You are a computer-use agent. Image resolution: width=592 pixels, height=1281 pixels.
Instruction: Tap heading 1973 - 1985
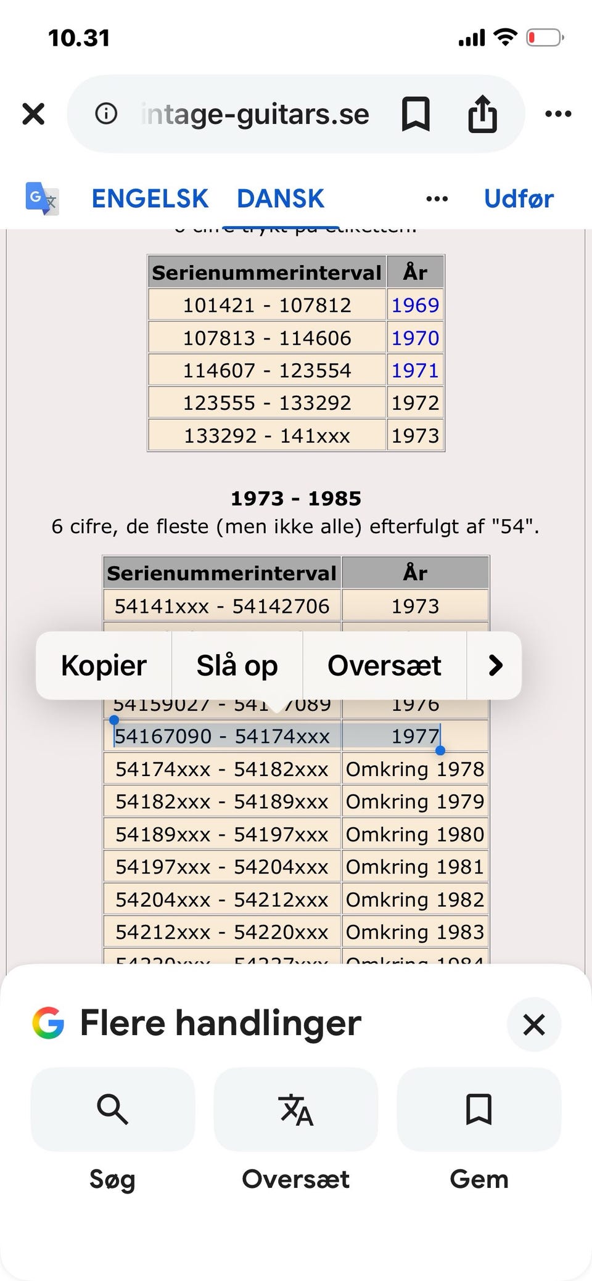click(x=296, y=498)
